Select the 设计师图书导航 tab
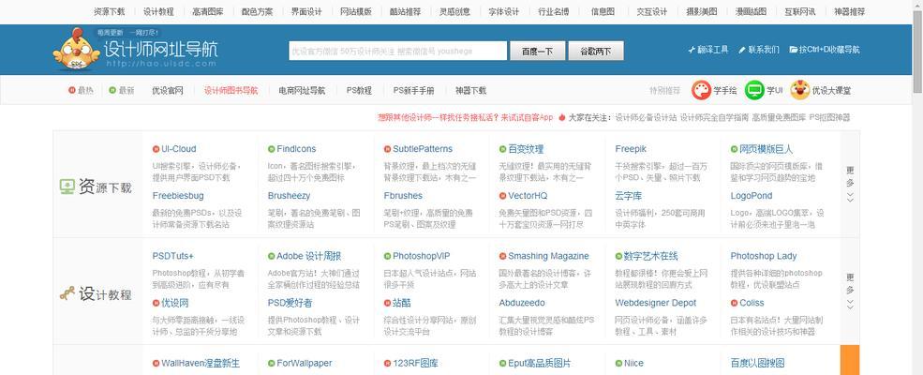923x375 pixels. tap(231, 91)
